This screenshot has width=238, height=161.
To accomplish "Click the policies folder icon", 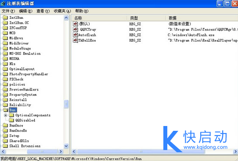I will click(x=5, y=84).
